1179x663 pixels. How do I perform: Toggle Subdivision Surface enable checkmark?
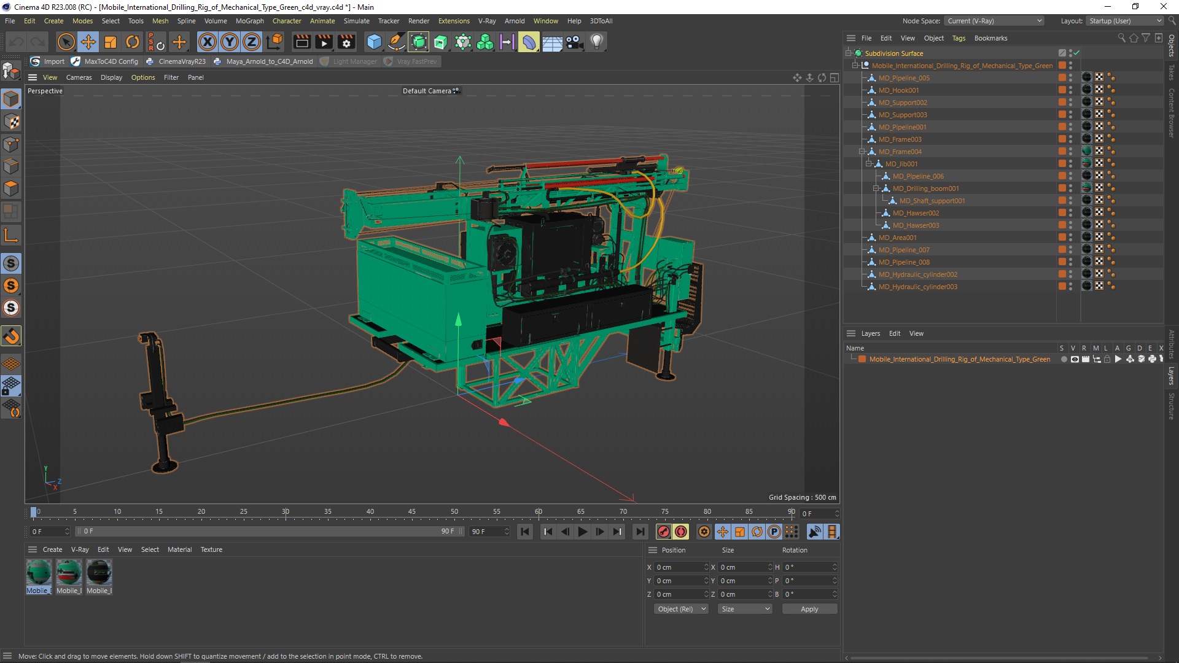(x=1076, y=53)
